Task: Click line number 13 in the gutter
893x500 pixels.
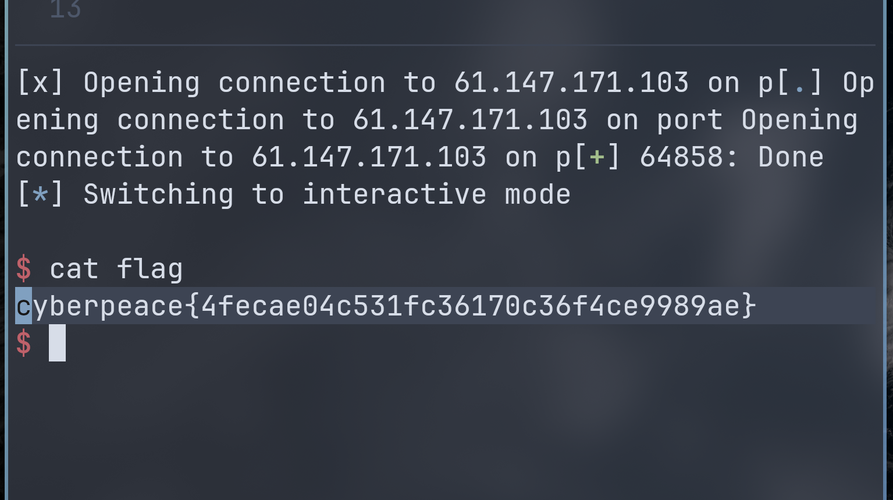Action: (x=65, y=10)
